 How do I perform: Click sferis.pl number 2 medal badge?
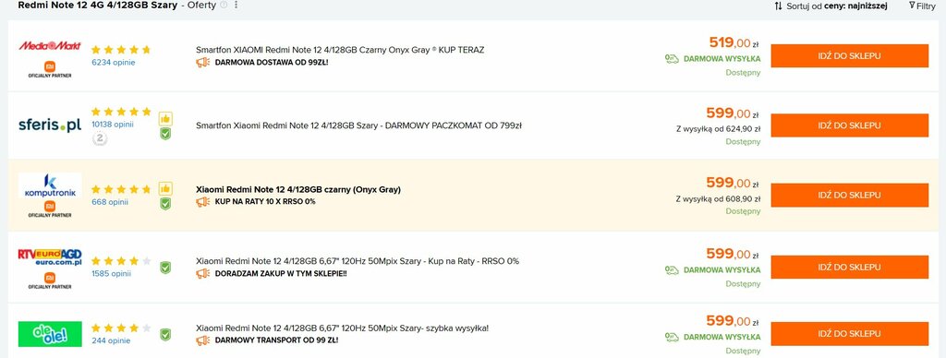[100, 139]
